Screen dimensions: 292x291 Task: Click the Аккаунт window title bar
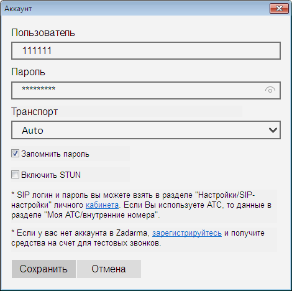[x=135, y=9]
